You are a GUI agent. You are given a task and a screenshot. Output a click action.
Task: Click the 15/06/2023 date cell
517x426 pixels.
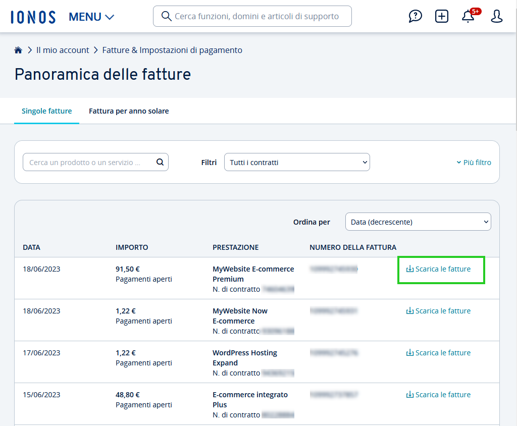(x=41, y=395)
